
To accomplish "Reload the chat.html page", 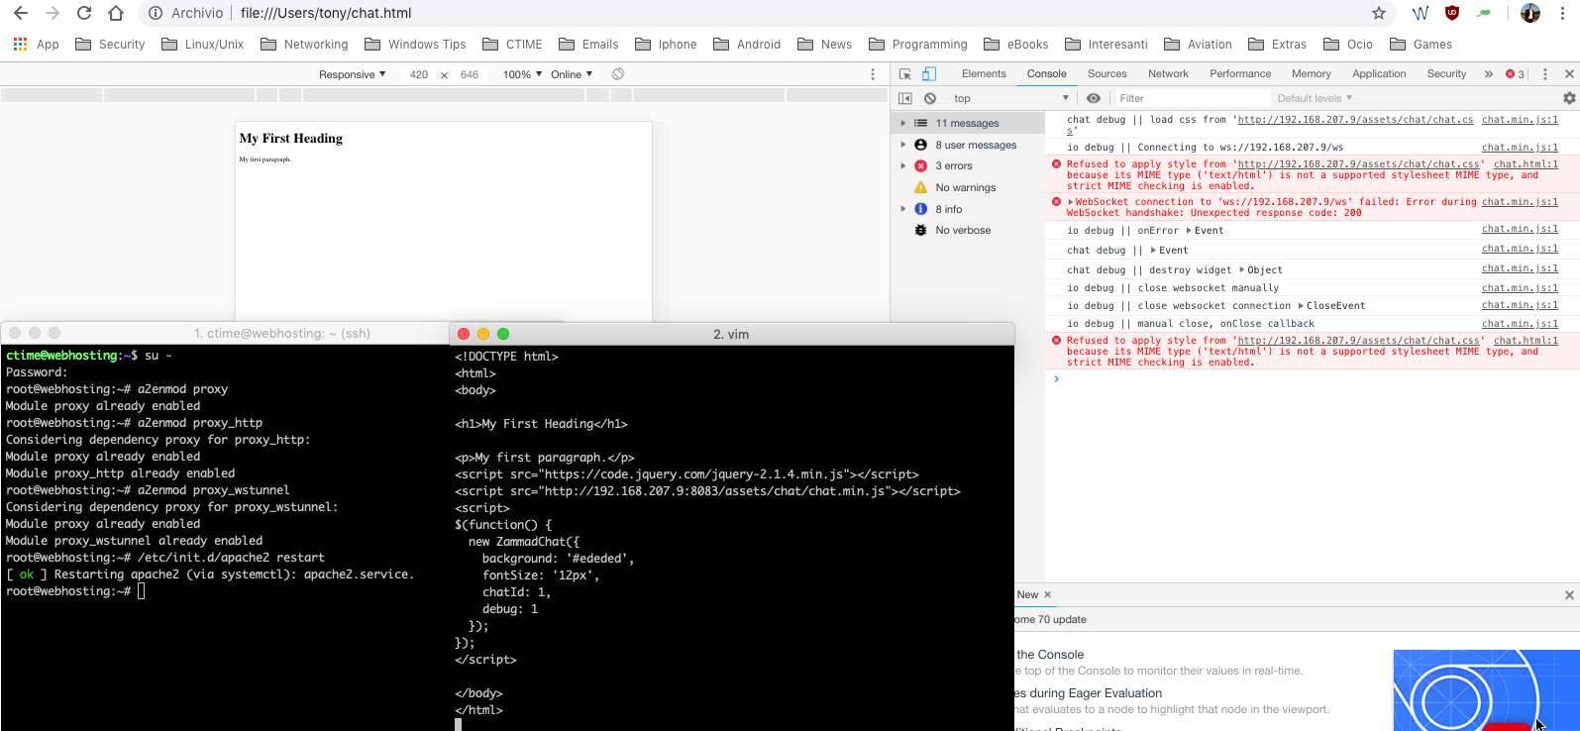I will 84,13.
